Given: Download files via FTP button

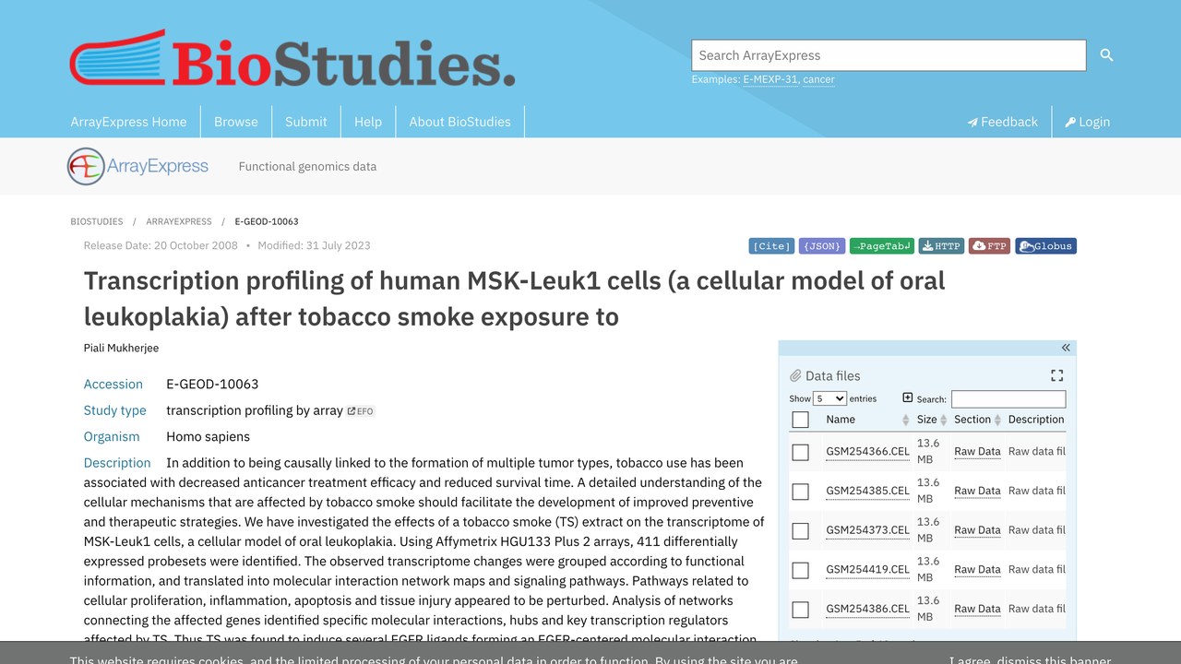Looking at the screenshot, I should click(989, 246).
